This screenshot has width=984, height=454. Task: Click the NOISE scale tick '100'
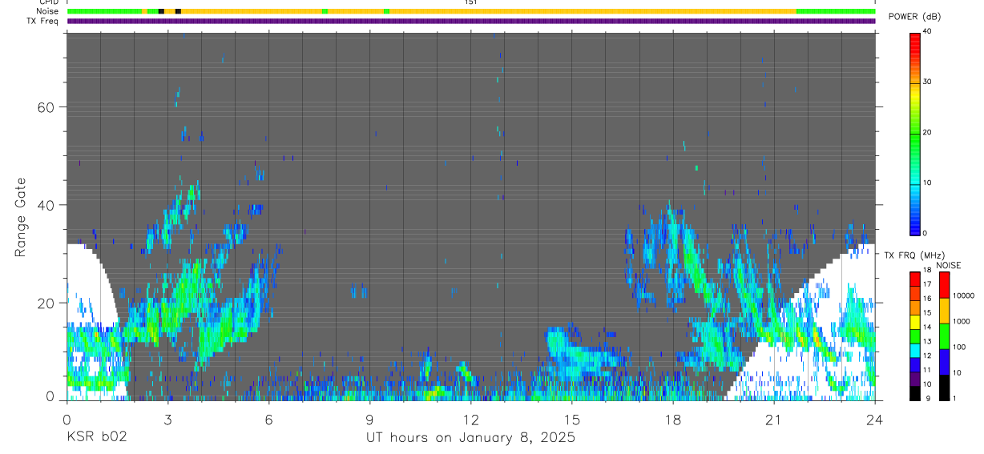coord(959,348)
